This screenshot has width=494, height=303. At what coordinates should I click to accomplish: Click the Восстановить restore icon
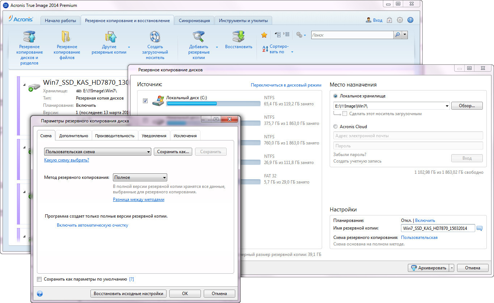coord(238,37)
